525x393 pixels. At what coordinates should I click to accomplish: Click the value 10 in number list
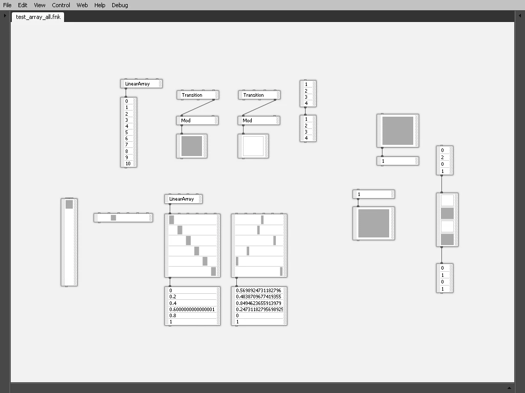129,163
